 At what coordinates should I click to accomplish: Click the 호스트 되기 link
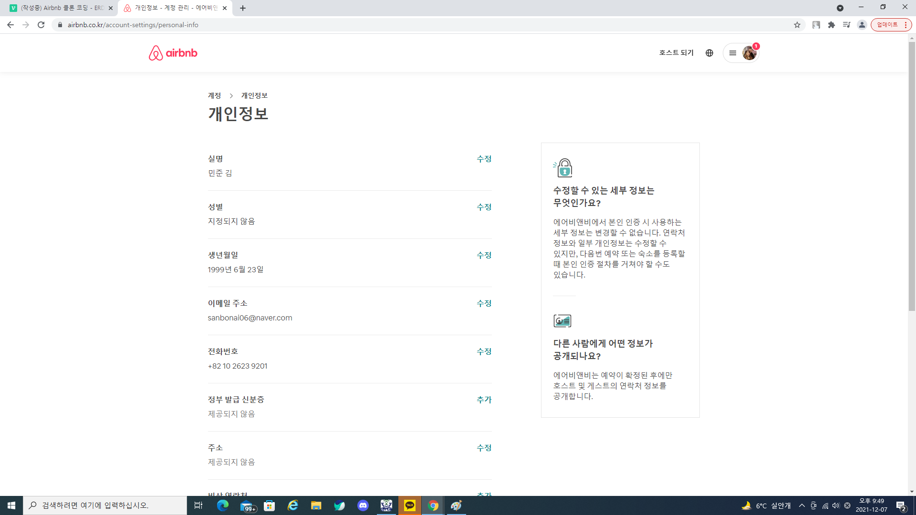676,53
